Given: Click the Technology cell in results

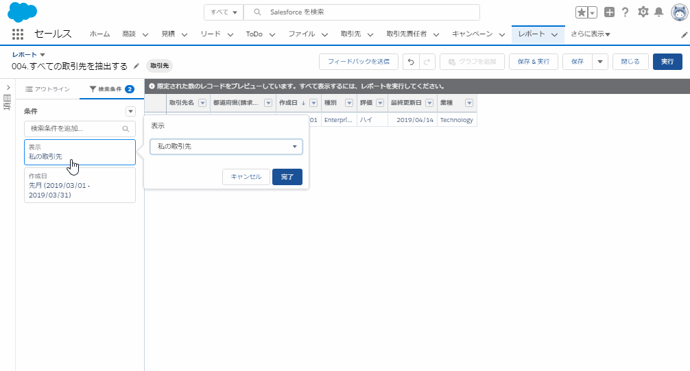Looking at the screenshot, I should click(x=457, y=120).
